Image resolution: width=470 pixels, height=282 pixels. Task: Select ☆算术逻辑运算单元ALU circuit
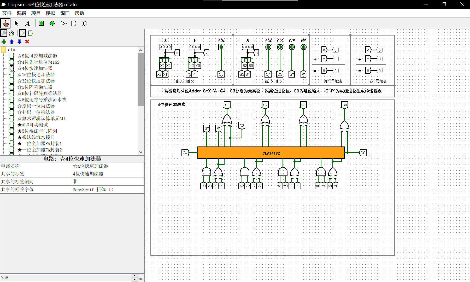[42, 118]
